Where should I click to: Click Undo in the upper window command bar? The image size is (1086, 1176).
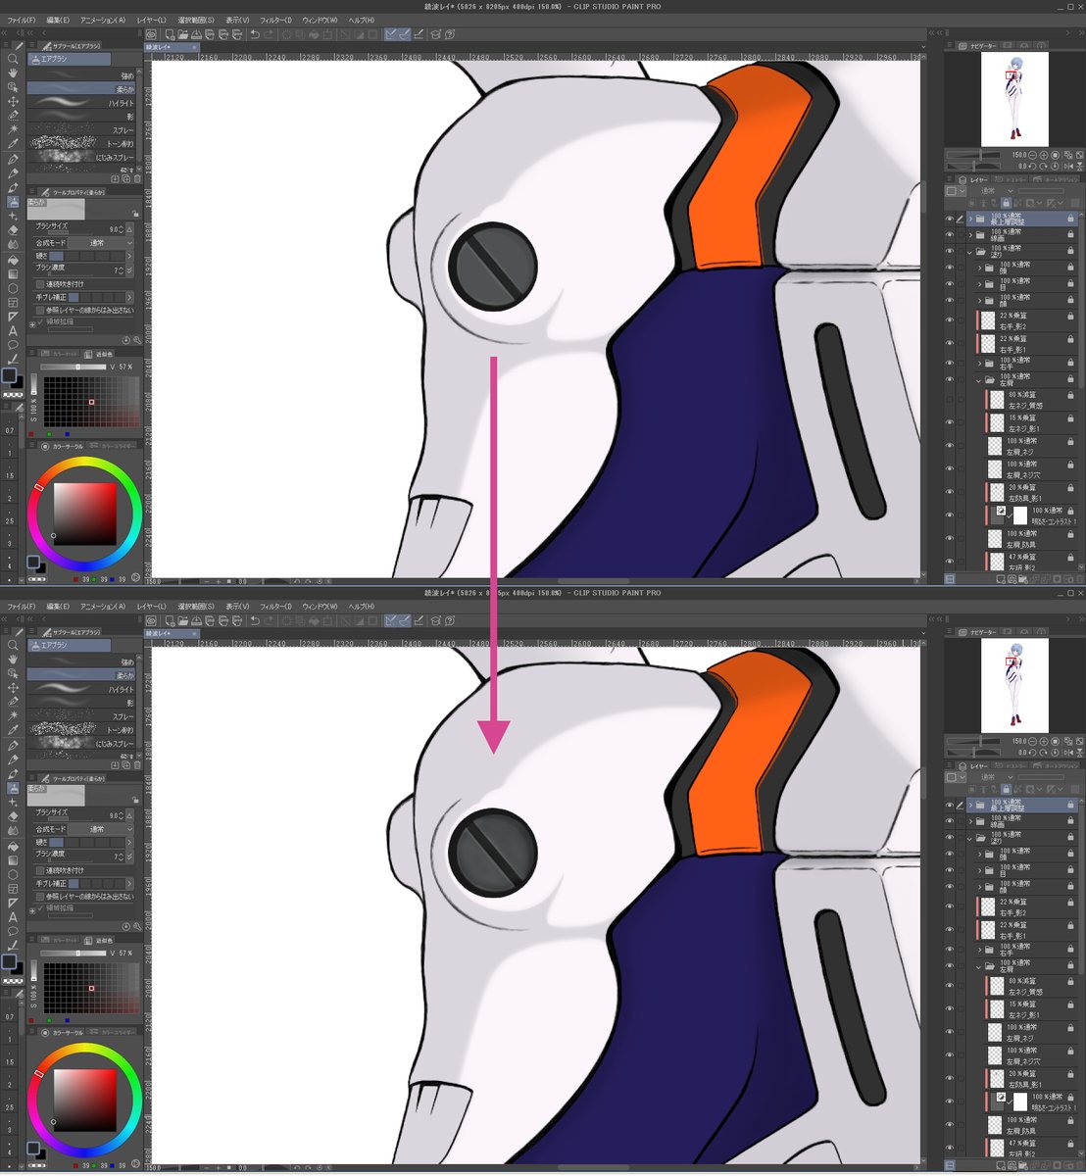tap(255, 33)
